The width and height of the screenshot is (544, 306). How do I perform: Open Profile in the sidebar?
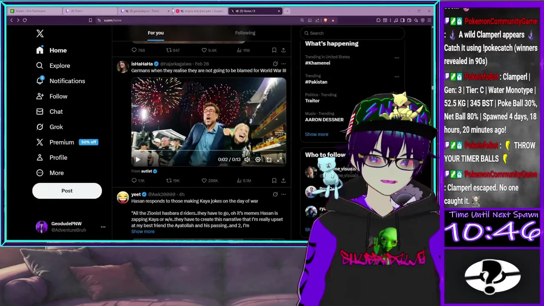(x=52, y=157)
